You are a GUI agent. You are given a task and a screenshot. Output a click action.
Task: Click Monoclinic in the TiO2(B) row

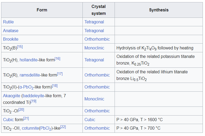pyautogui.click(x=94, y=48)
